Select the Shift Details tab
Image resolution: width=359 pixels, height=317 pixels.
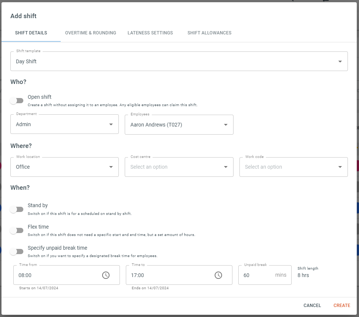click(x=31, y=33)
